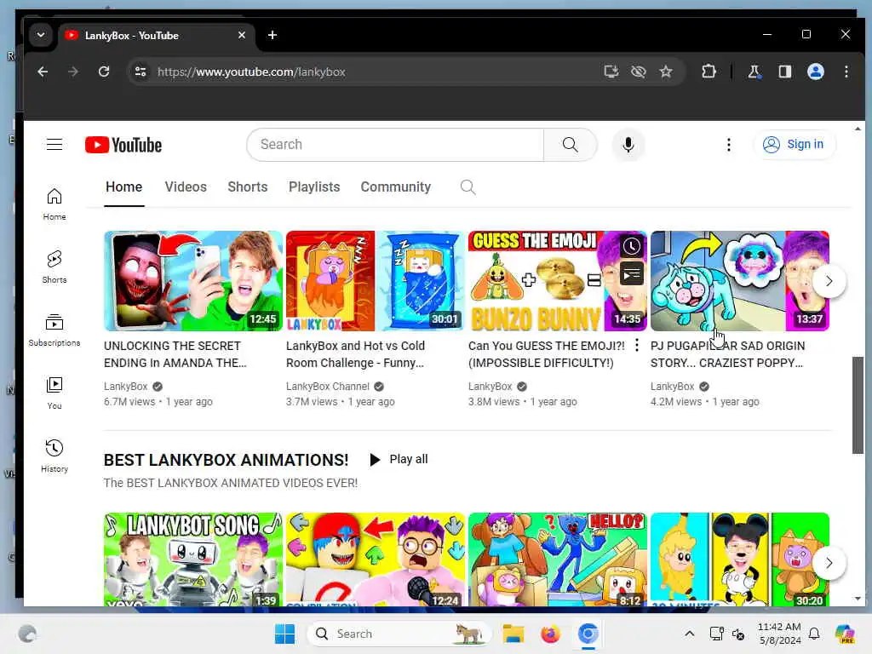
Task: Open the Windows Start menu
Action: [284, 634]
